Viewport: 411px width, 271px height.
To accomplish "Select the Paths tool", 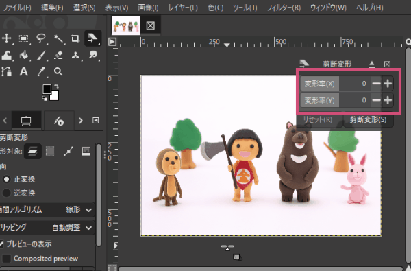I will click(7, 71).
